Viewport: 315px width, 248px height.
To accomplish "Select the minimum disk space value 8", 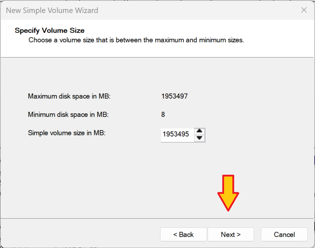I will (163, 115).
